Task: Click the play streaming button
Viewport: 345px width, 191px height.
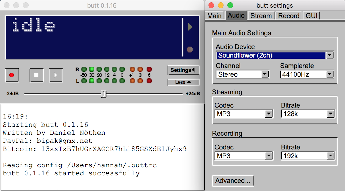Action: point(56,75)
